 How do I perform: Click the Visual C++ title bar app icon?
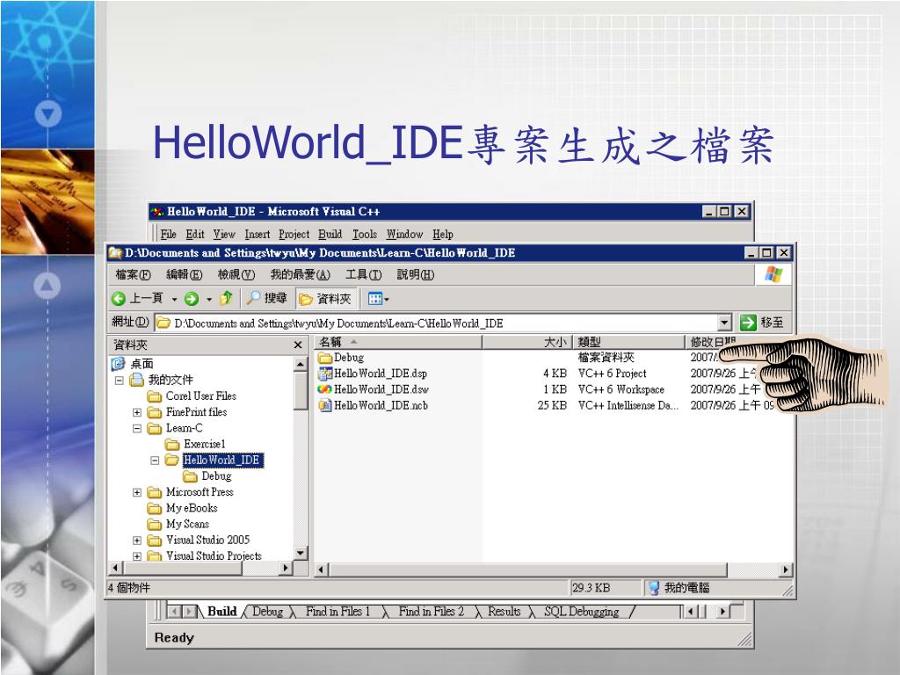[157, 212]
